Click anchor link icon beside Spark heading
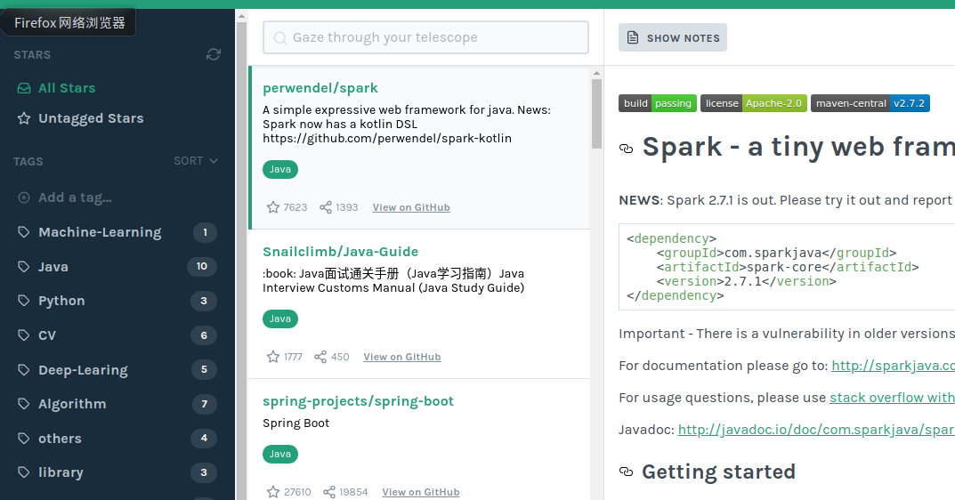The image size is (955, 500). coord(626,148)
